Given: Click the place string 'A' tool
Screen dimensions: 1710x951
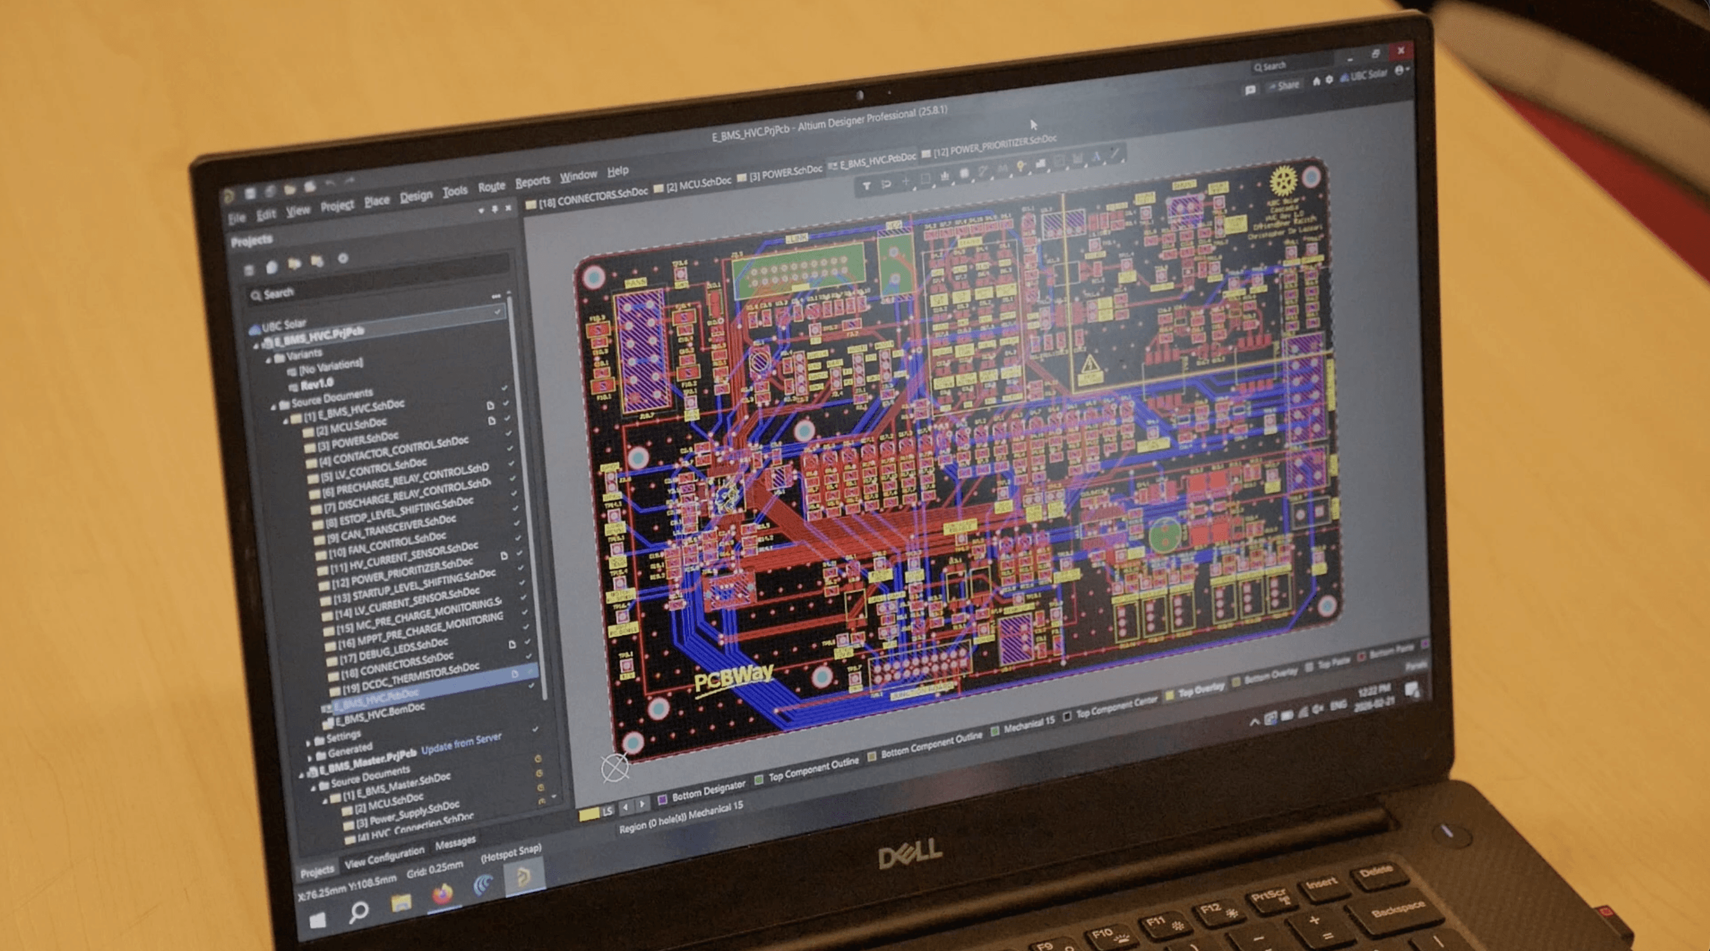Looking at the screenshot, I should (1097, 157).
